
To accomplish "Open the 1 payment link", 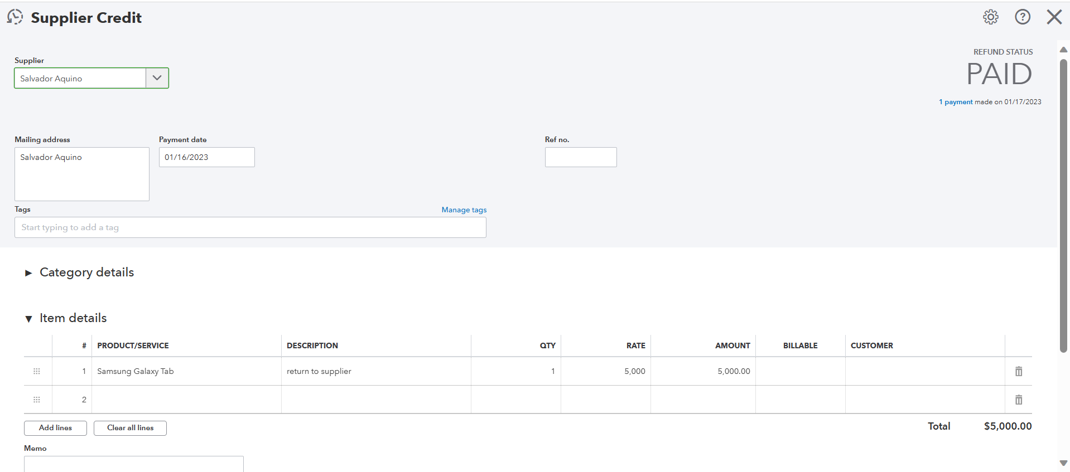I will pyautogui.click(x=956, y=102).
